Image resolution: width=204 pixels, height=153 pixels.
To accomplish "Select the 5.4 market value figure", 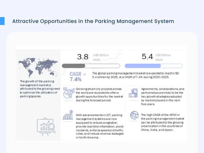I will (147, 57).
